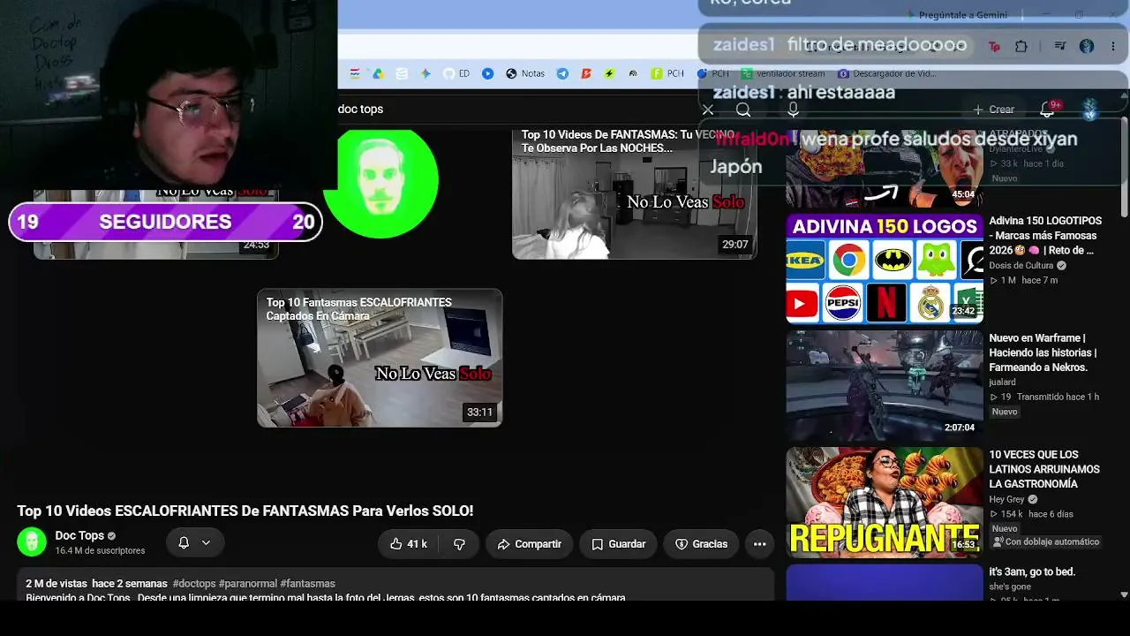Open the red B bookmark icon
1130x636 pixels.
[x=585, y=73]
